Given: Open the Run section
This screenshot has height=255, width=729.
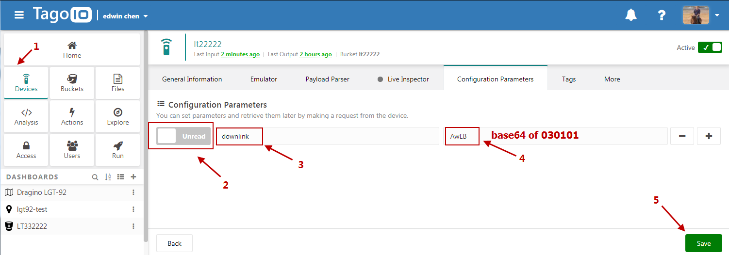Looking at the screenshot, I should 118,150.
